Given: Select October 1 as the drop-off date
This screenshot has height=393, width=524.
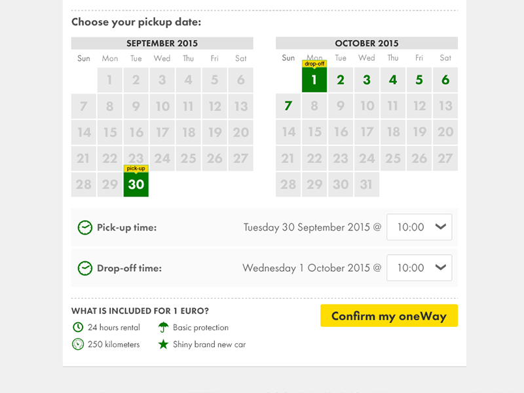Looking at the screenshot, I should coord(314,80).
